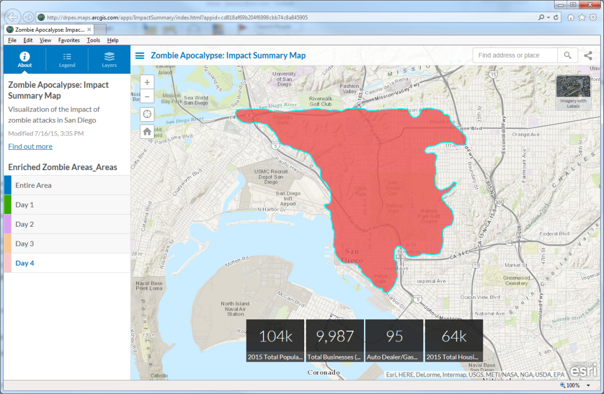This screenshot has width=604, height=394.
Task: Click the address bar search magnifier icon
Action: click(541, 18)
